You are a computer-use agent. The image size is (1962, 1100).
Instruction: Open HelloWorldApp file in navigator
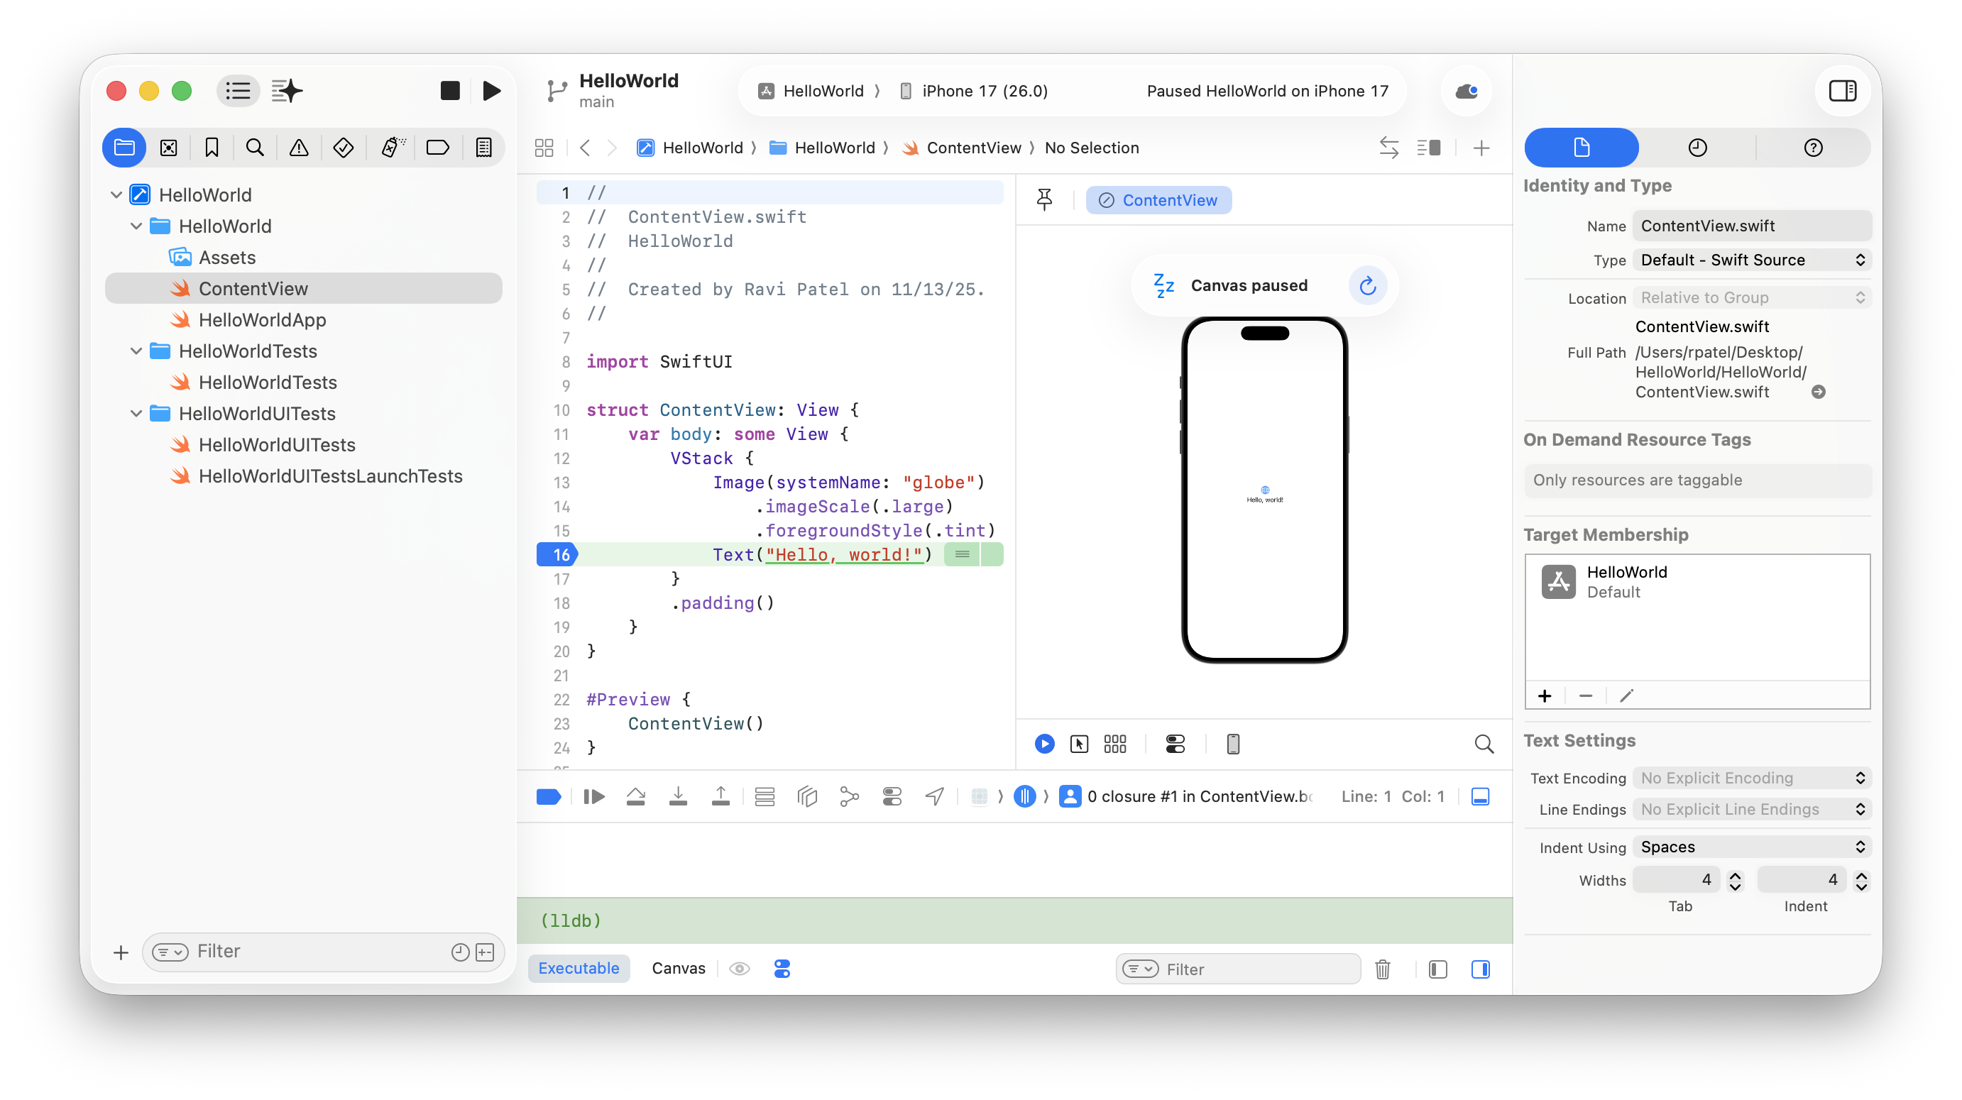click(x=262, y=320)
